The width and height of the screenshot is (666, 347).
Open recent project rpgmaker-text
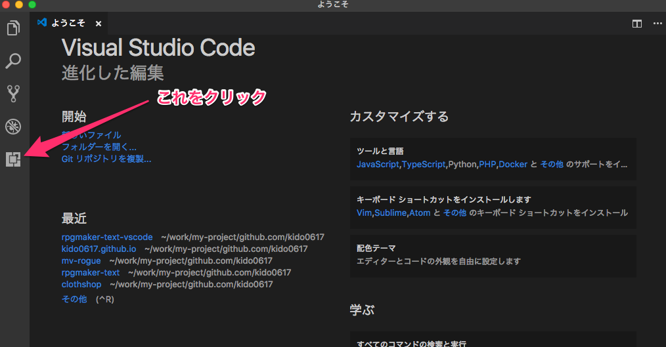pos(91,273)
